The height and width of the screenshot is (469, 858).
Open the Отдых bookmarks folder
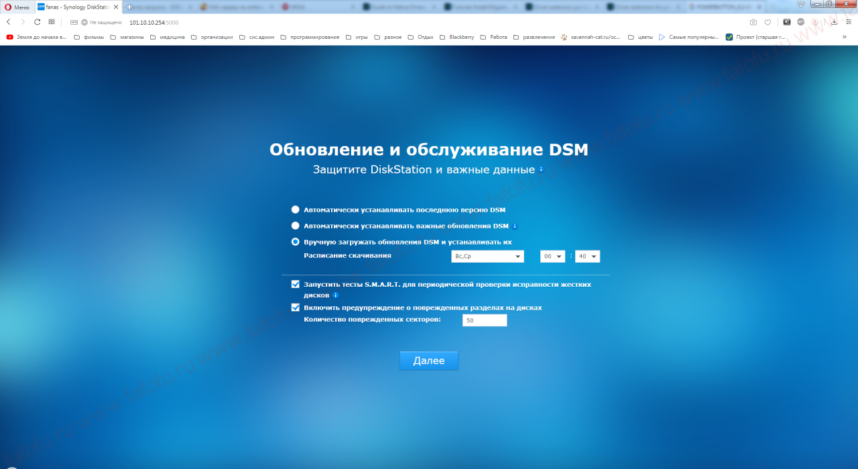(420, 38)
